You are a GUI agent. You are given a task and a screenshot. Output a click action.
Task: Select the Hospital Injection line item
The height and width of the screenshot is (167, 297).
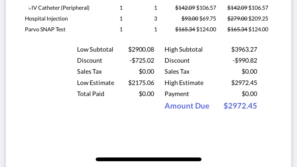[x=46, y=19]
